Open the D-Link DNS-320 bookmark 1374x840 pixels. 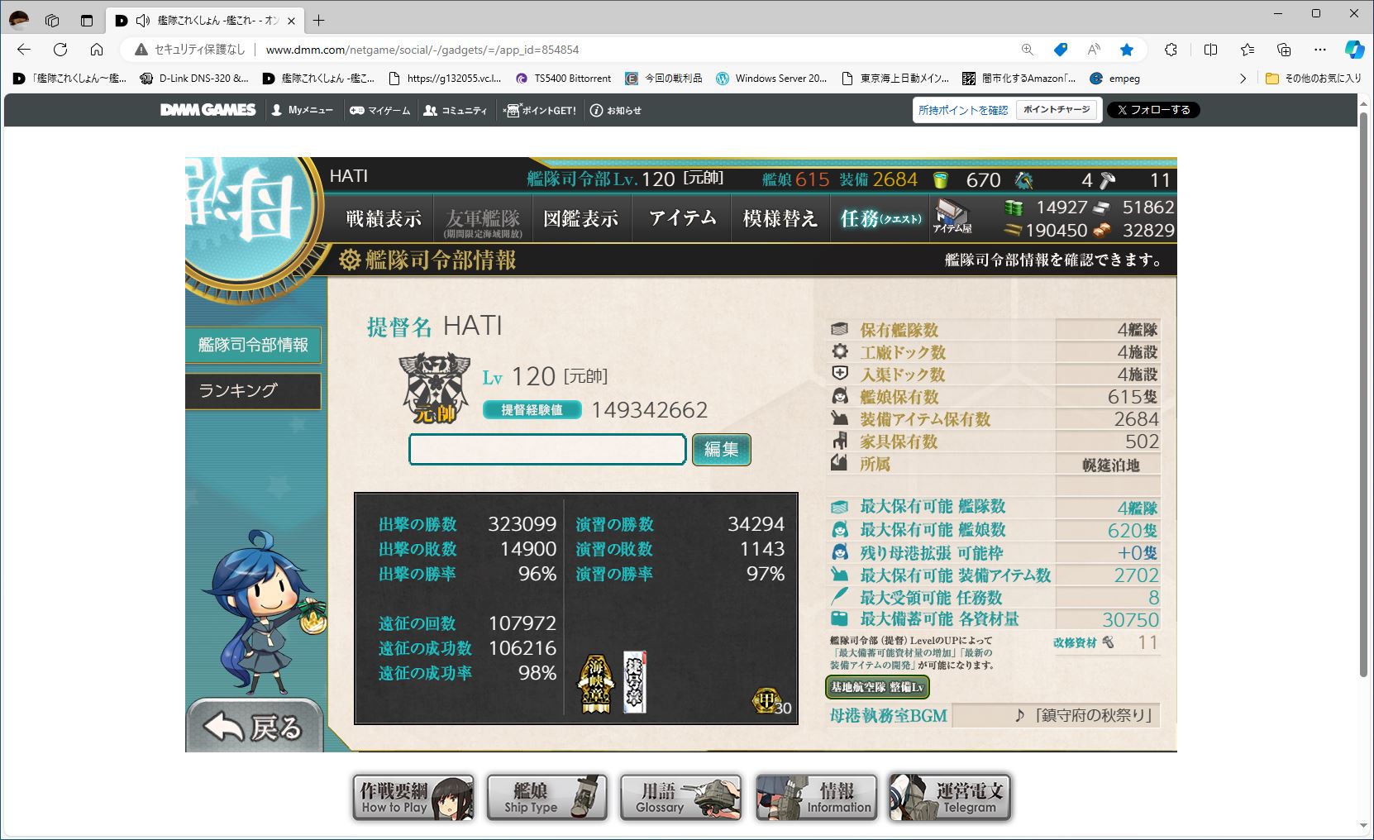pos(194,79)
